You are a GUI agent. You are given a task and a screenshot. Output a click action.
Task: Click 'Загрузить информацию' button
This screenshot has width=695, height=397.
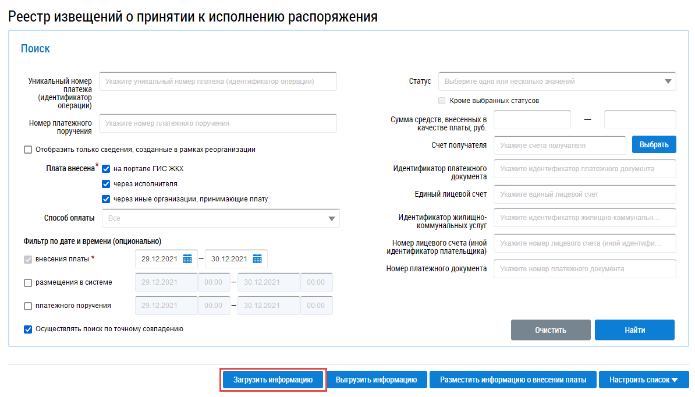click(273, 380)
